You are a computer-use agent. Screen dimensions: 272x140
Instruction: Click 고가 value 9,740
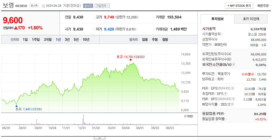click(109, 17)
